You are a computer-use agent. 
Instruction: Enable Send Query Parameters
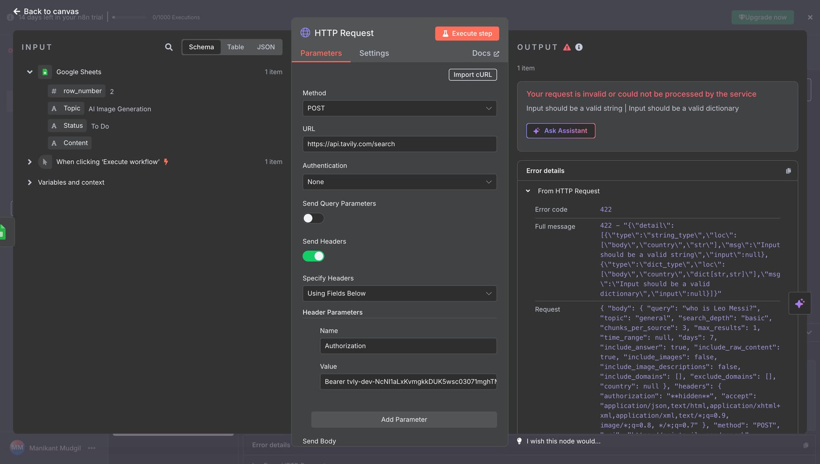point(313,218)
